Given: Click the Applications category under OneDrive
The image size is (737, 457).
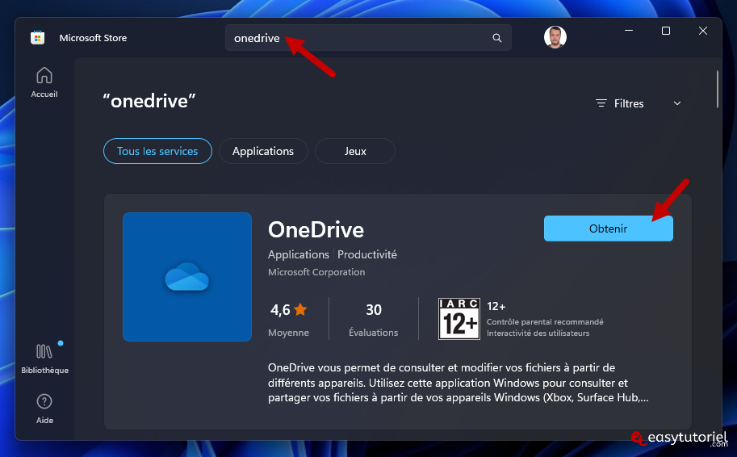Looking at the screenshot, I should coord(299,254).
